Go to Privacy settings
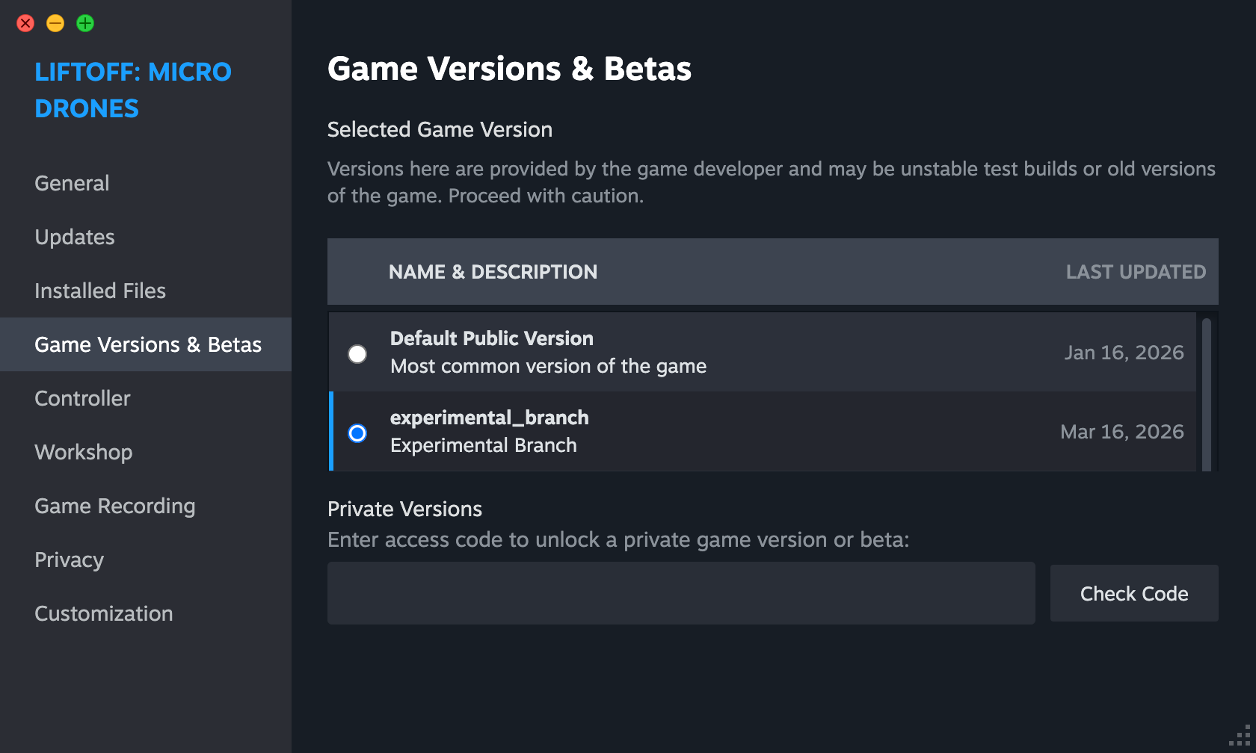Image resolution: width=1256 pixels, height=753 pixels. click(69, 560)
